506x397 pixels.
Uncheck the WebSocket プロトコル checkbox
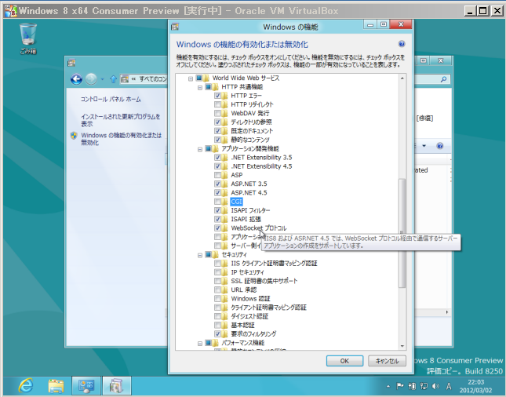tap(217, 228)
